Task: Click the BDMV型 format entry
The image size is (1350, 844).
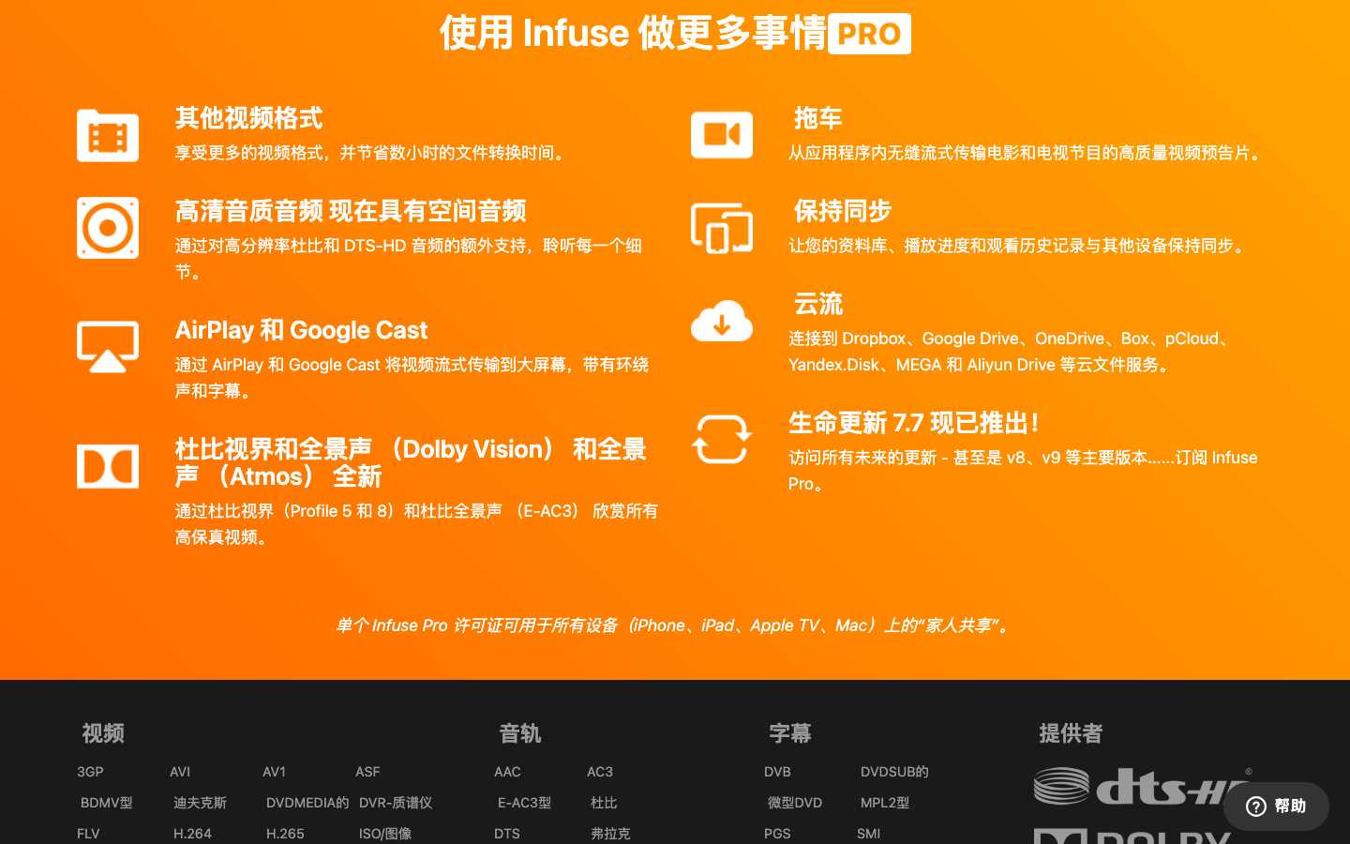Action: click(107, 803)
